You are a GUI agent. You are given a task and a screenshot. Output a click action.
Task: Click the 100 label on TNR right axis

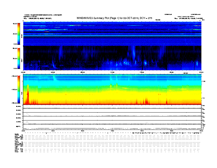click(204, 81)
